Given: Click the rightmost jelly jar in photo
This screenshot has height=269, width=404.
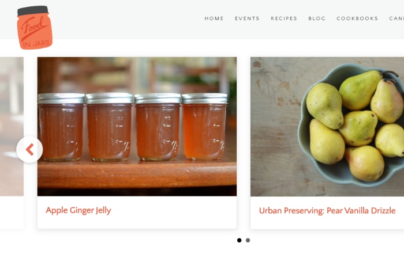Looking at the screenshot, I should tap(204, 127).
